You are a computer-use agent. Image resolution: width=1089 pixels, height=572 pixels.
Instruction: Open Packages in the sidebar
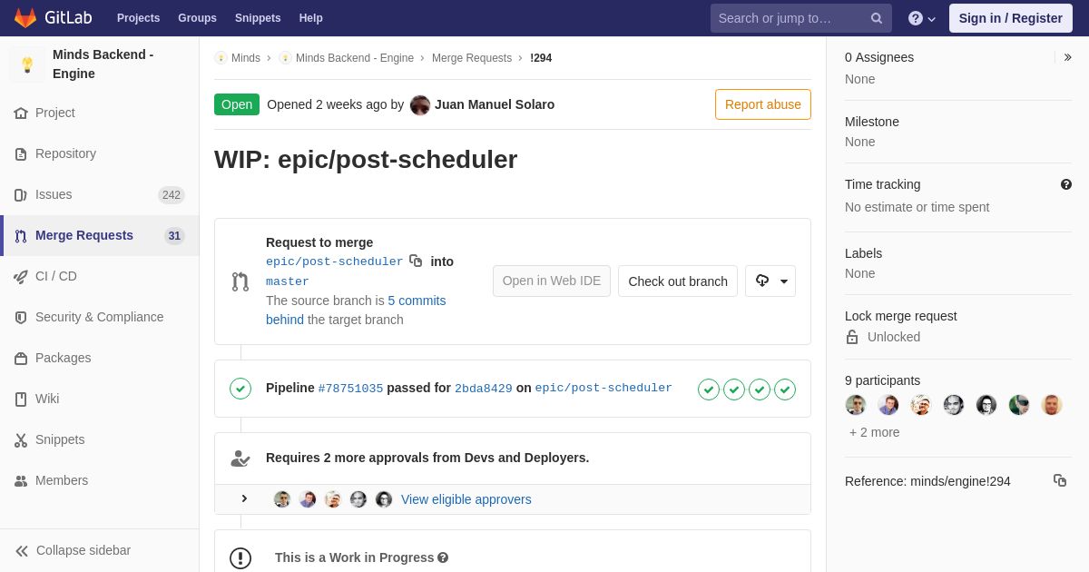pos(100,358)
